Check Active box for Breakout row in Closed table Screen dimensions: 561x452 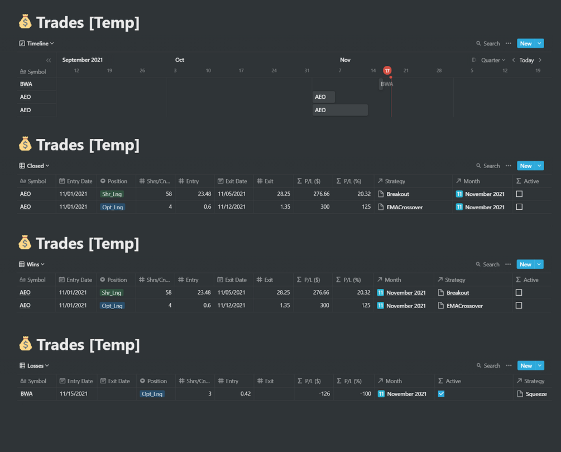[519, 194]
